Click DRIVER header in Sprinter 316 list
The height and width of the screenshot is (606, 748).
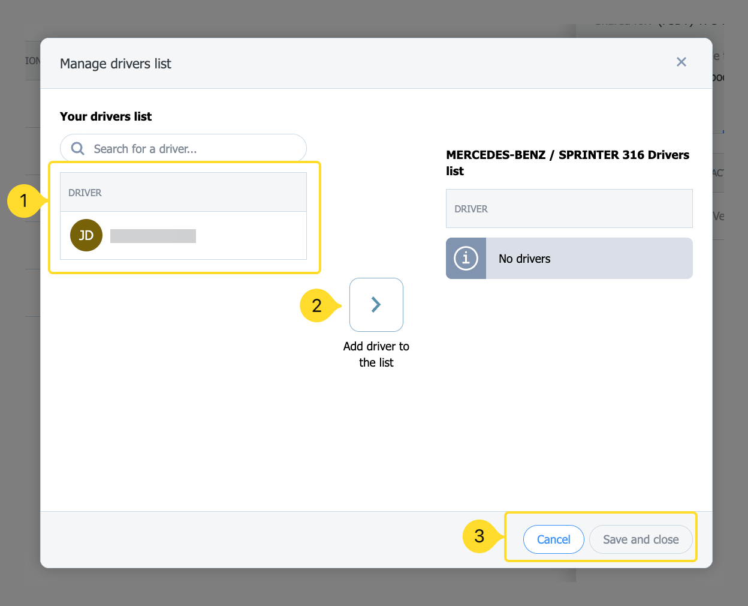click(471, 209)
